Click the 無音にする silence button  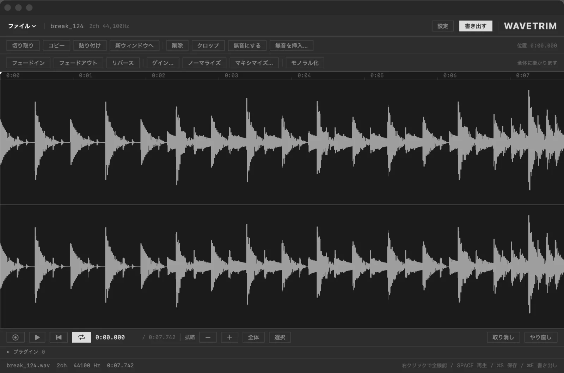click(247, 45)
